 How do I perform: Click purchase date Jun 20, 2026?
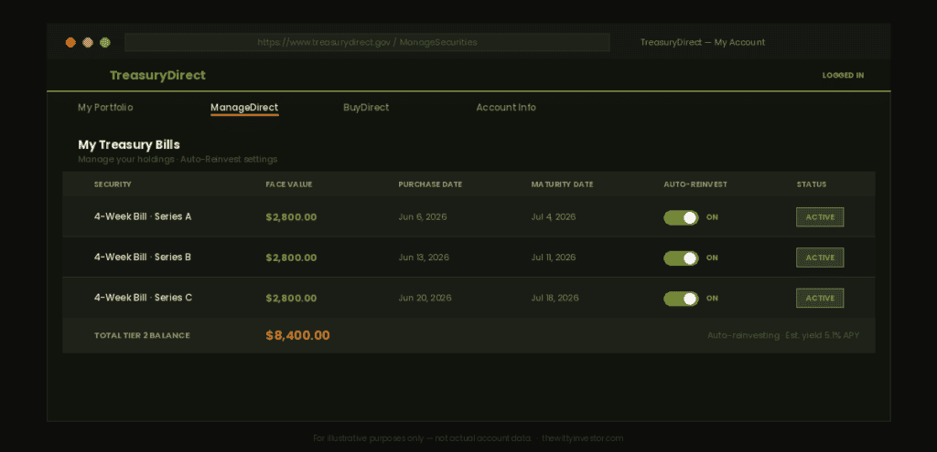(425, 299)
